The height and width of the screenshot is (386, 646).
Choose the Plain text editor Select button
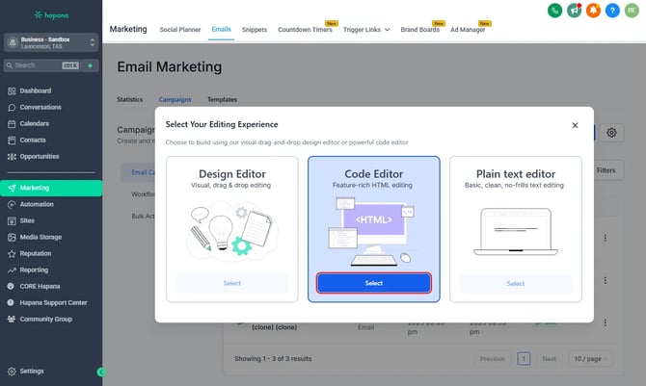click(x=516, y=283)
